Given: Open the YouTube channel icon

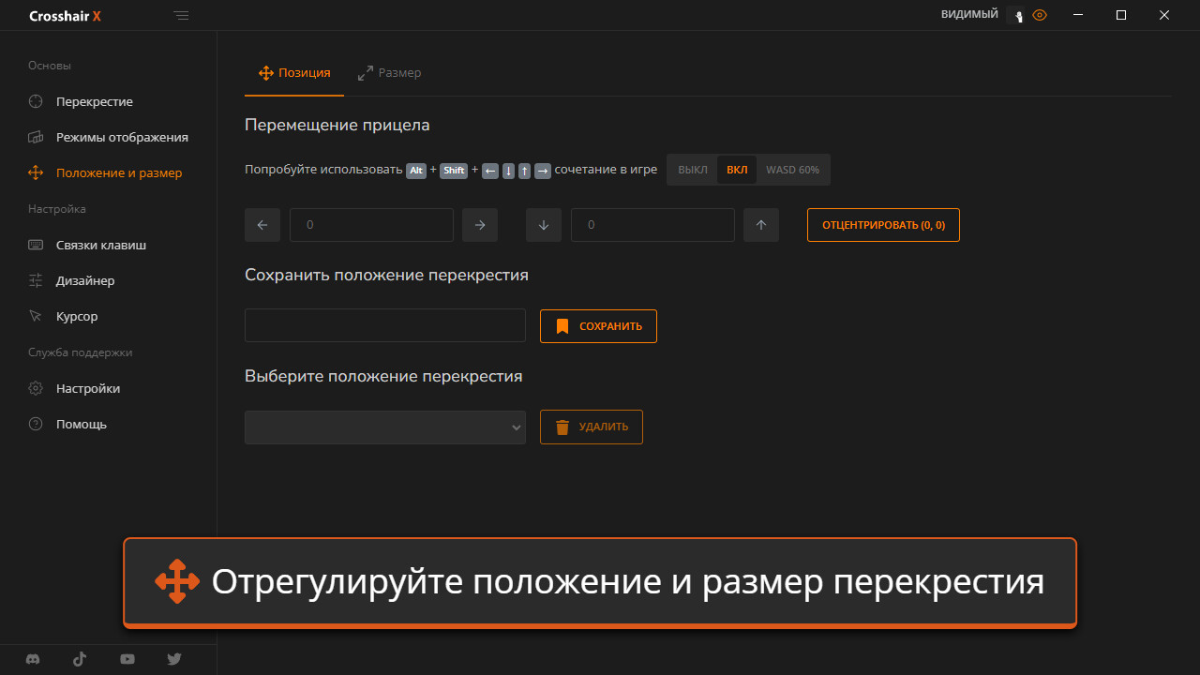Looking at the screenshot, I should (127, 659).
